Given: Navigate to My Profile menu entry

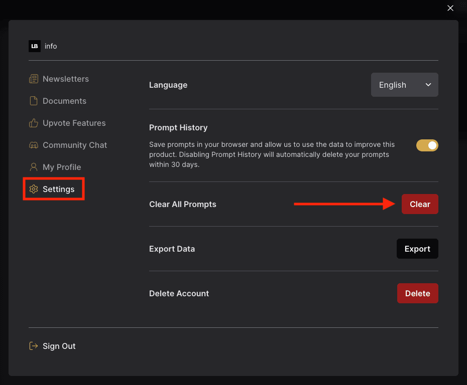Looking at the screenshot, I should [x=61, y=167].
